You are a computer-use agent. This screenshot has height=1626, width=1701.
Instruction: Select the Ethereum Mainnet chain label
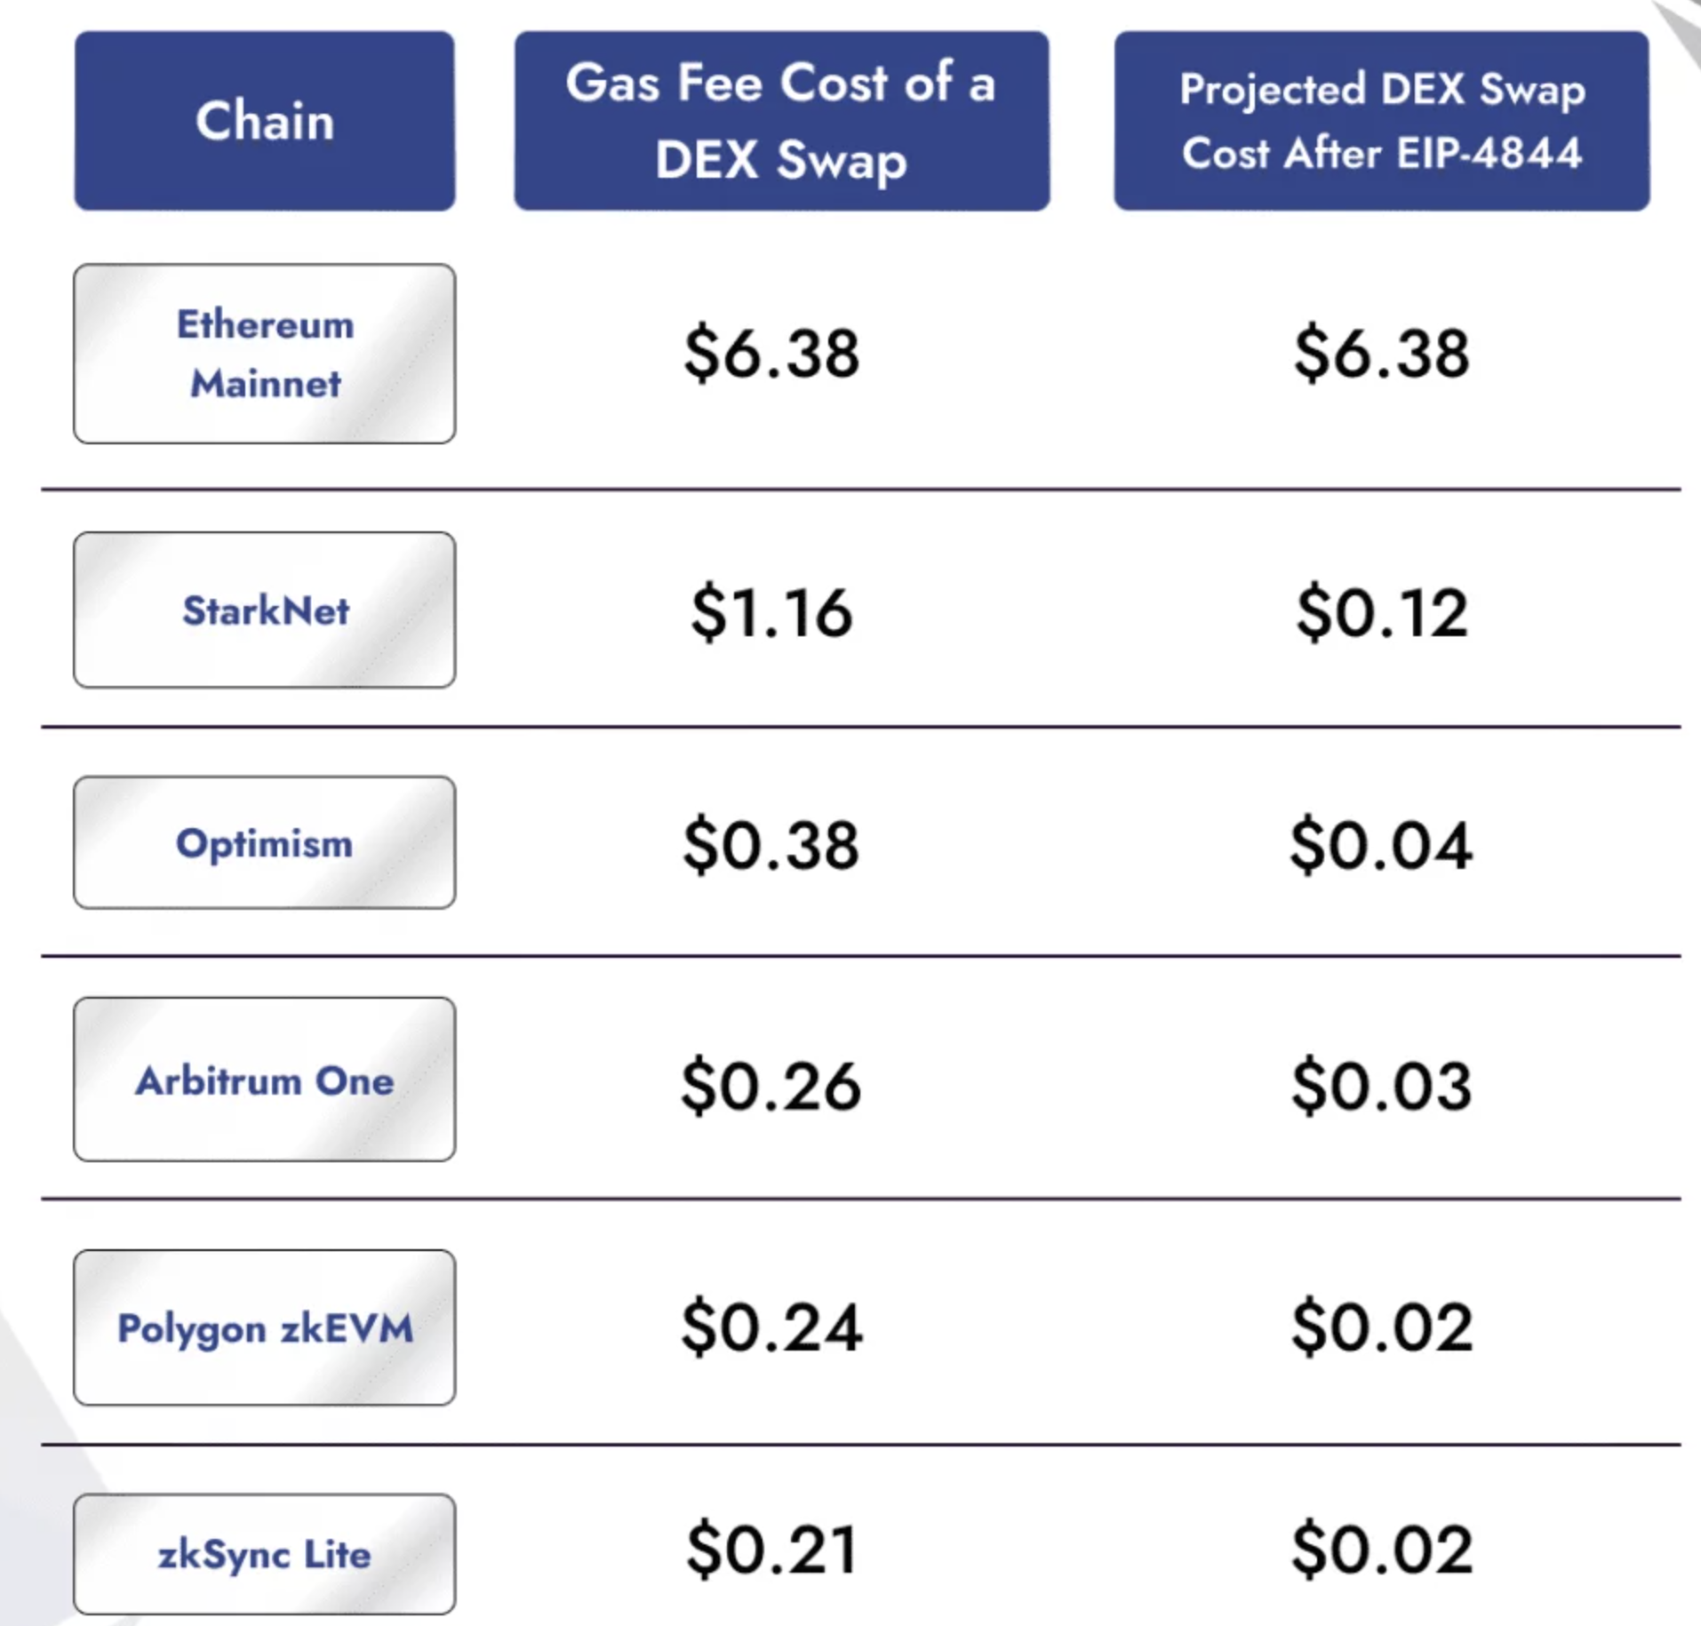[x=265, y=354]
